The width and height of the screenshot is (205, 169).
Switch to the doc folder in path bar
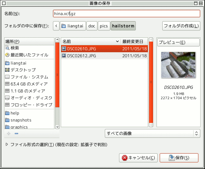[x=92, y=26]
